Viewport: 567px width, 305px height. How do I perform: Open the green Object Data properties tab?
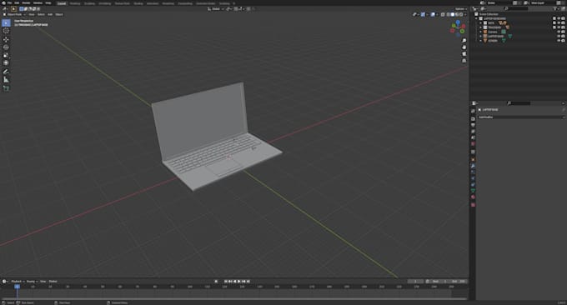click(x=473, y=191)
